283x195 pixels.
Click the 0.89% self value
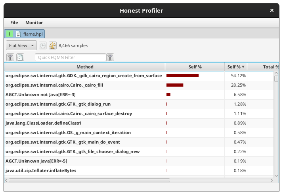point(240,123)
